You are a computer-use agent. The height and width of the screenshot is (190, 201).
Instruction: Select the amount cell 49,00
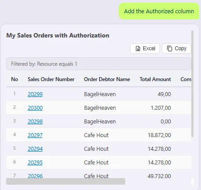tap(164, 94)
